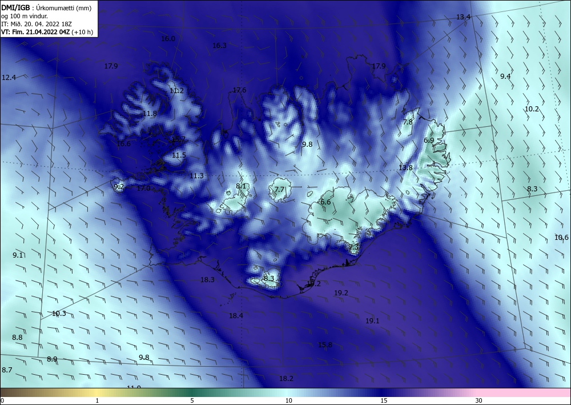571x405 pixels.
Task: Click the map value 17.6
Action: (x=239, y=90)
